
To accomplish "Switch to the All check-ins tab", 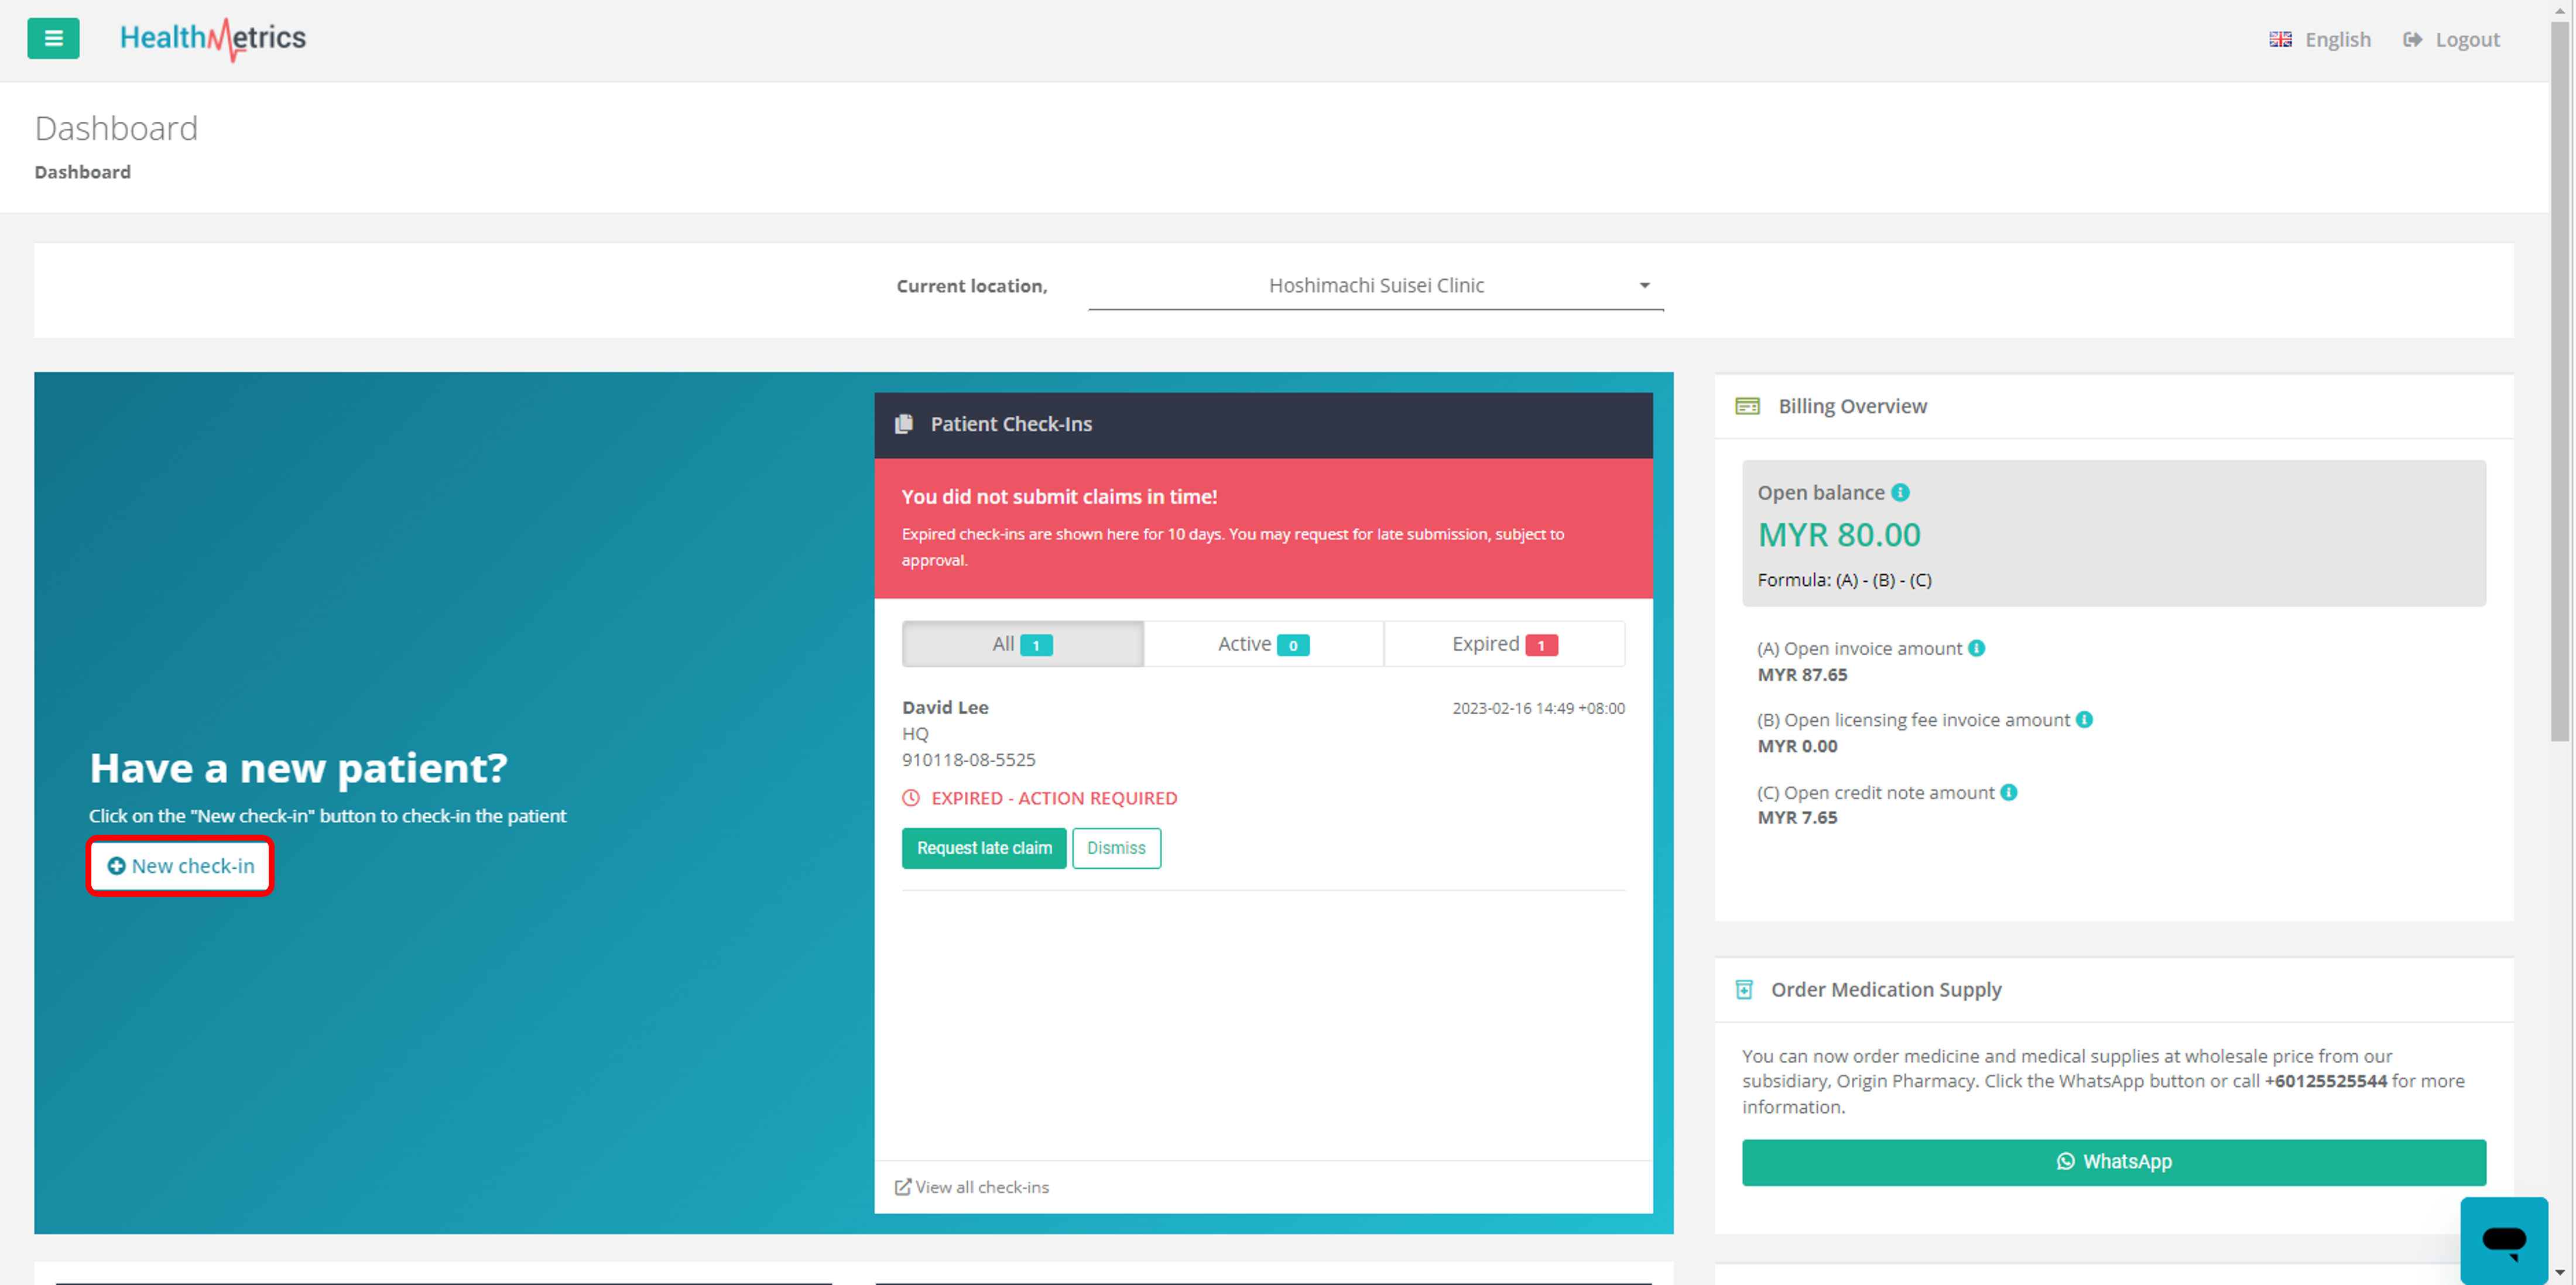I will (1022, 644).
